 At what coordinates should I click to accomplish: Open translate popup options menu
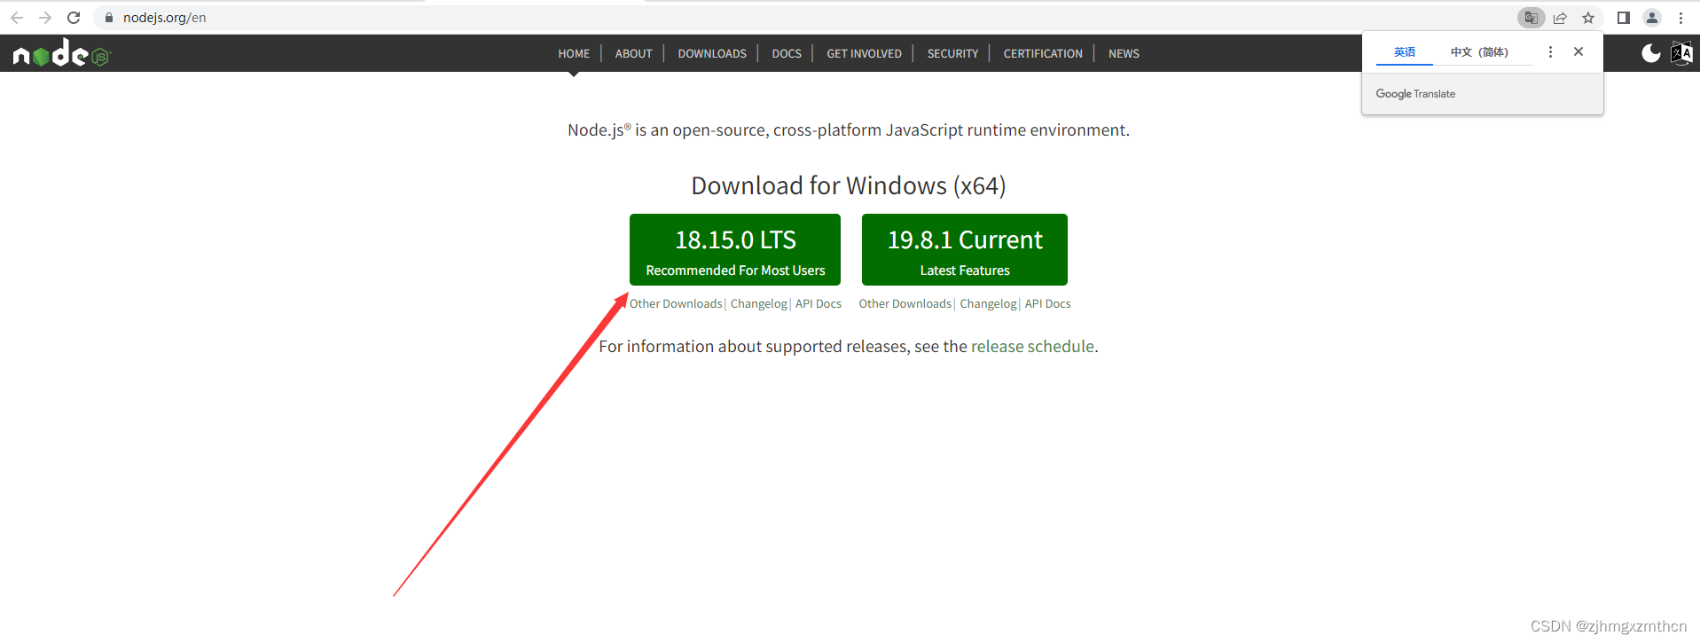(x=1550, y=52)
